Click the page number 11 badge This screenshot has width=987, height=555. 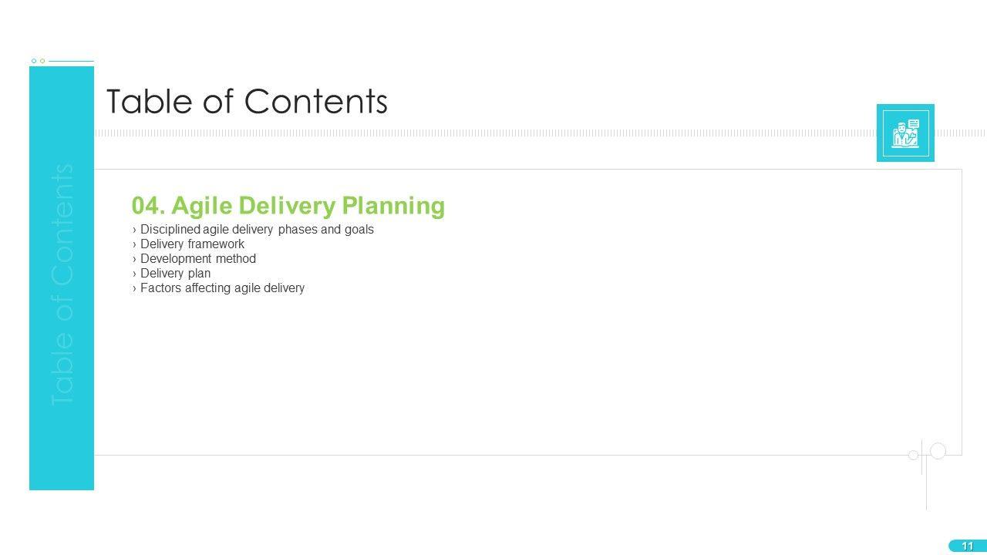(967, 546)
